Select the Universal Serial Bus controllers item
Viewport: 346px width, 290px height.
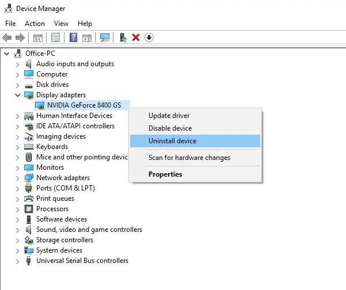pos(82,261)
